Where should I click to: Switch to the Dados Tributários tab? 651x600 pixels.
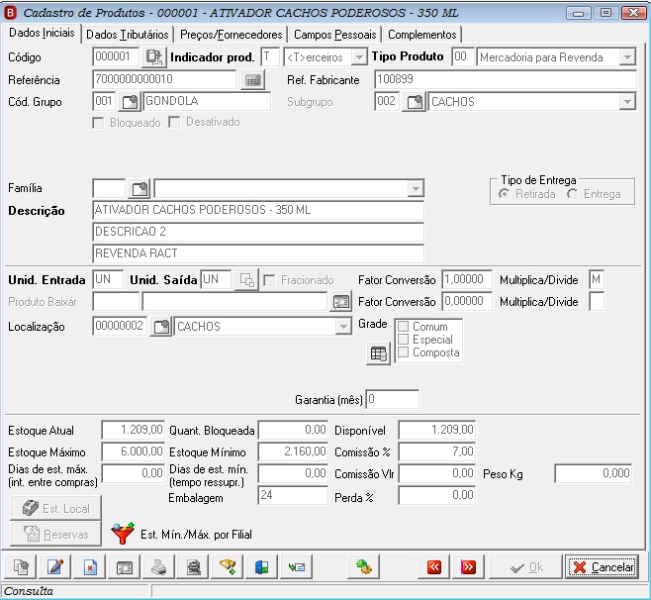tap(127, 35)
